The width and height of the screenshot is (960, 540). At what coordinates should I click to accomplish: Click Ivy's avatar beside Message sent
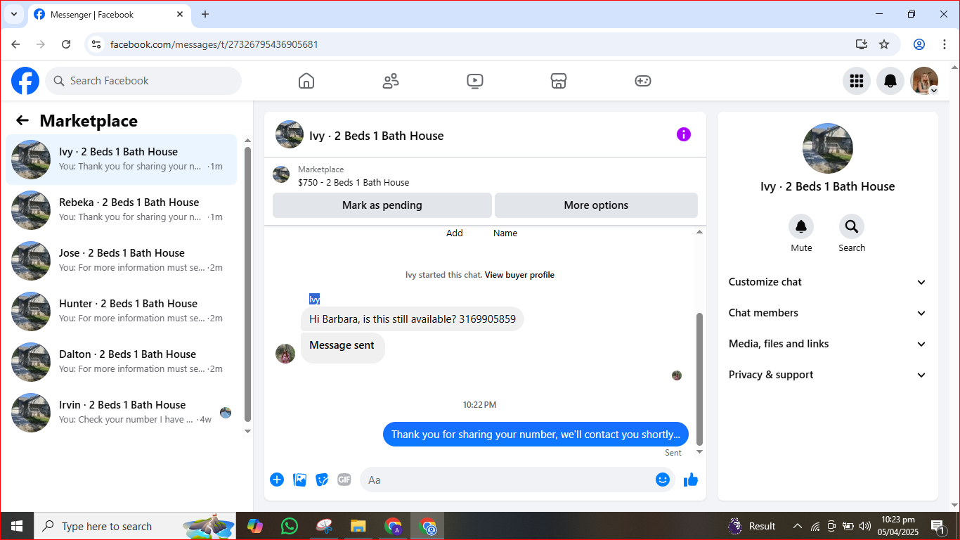click(x=285, y=354)
